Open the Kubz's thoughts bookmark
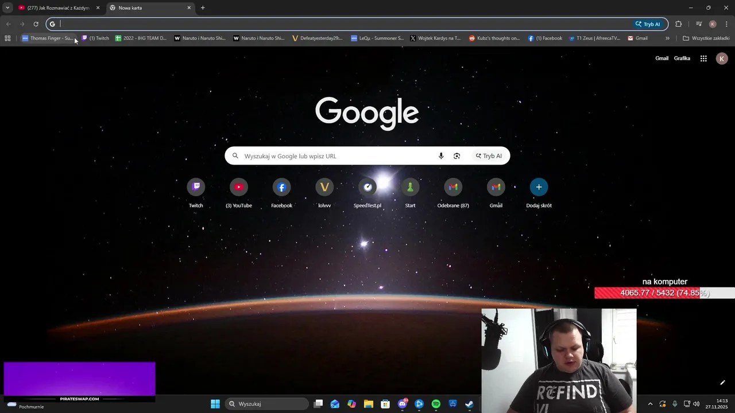Image resolution: width=735 pixels, height=413 pixels. [494, 38]
